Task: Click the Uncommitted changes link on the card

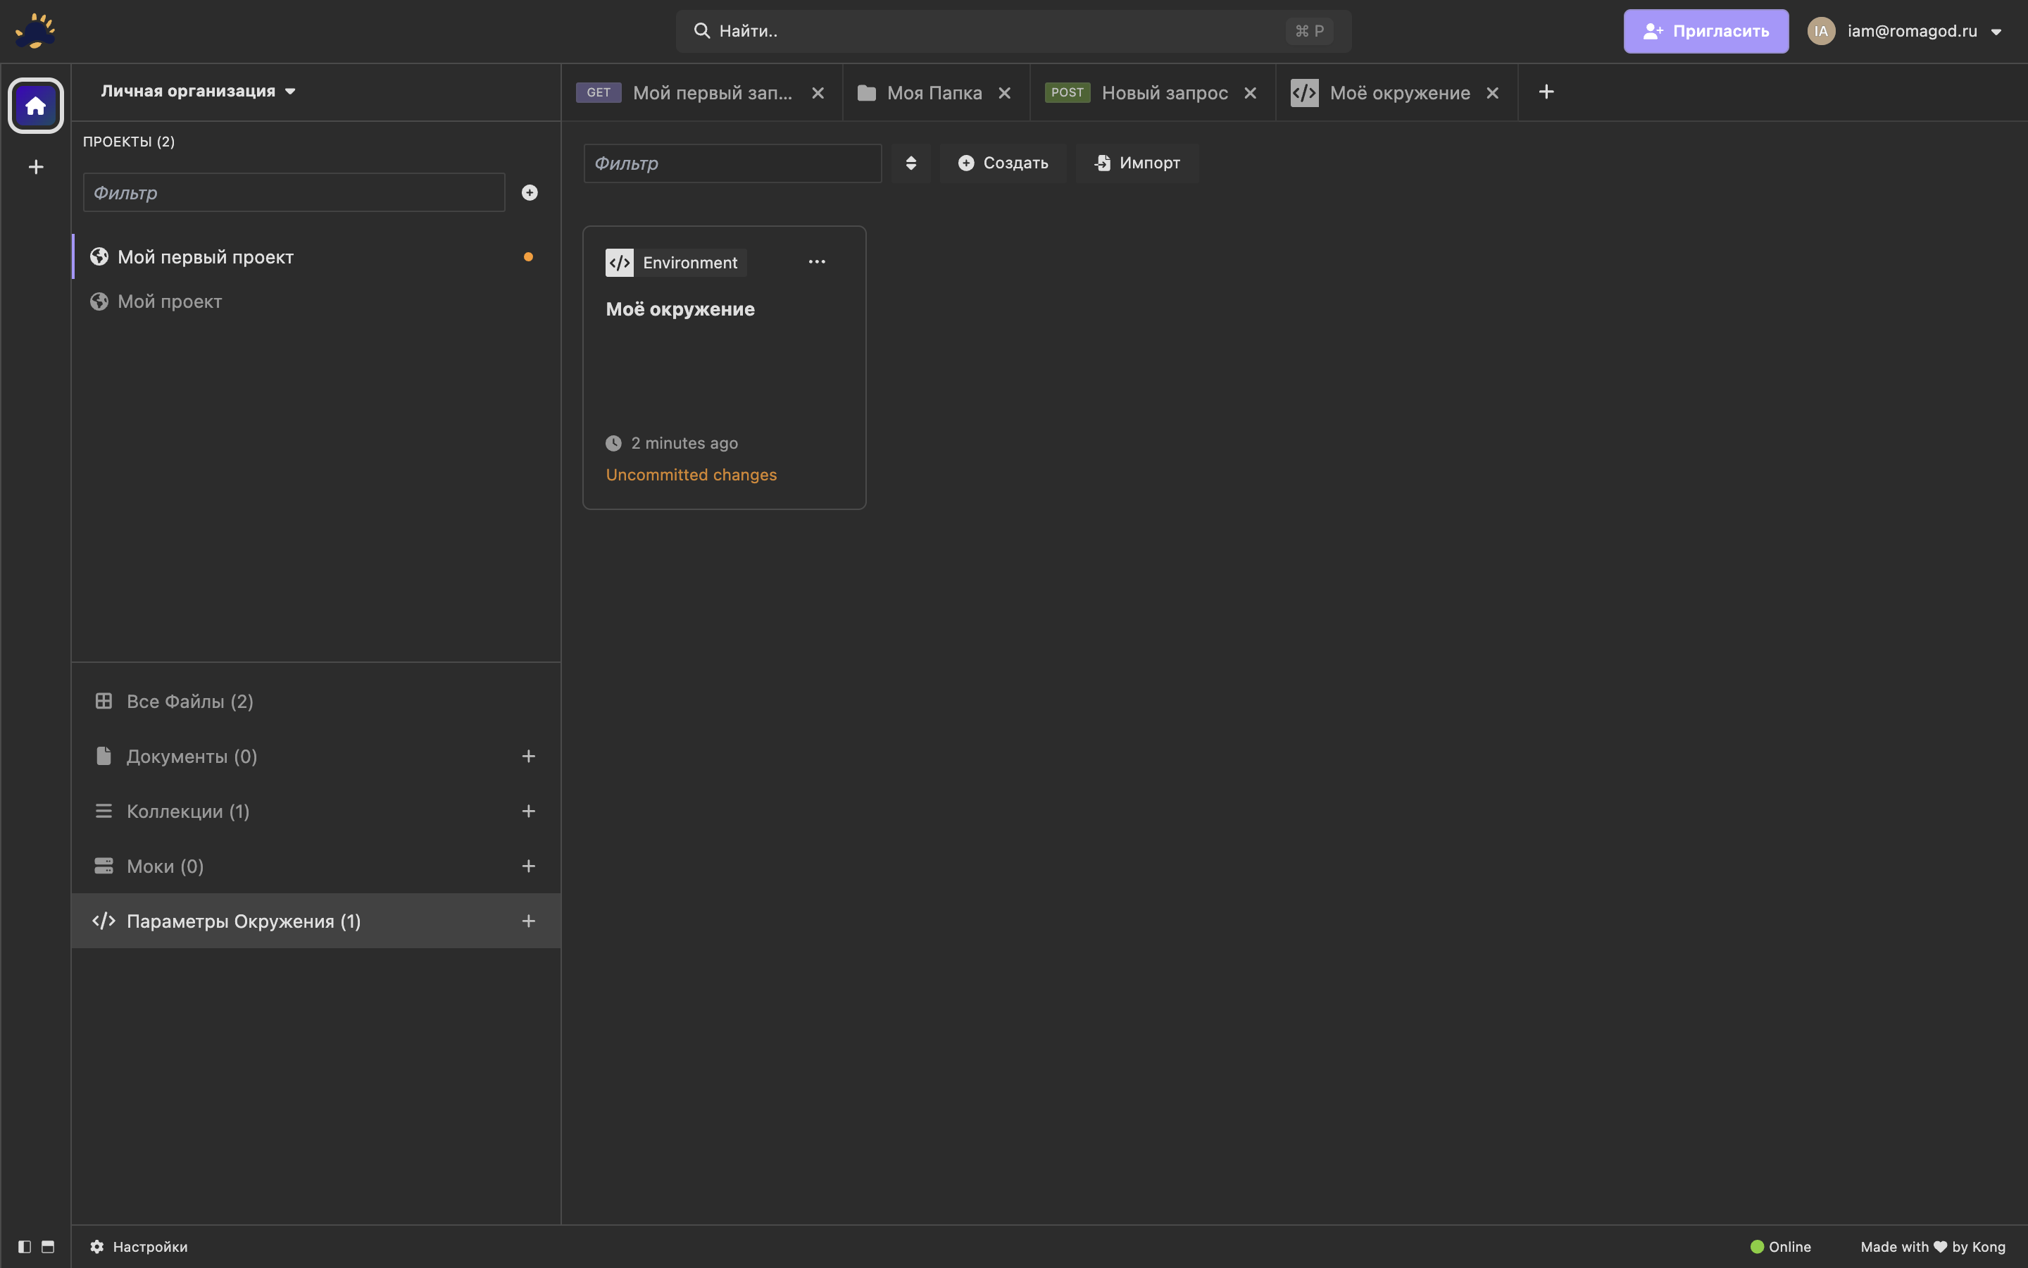Action: tap(691, 474)
